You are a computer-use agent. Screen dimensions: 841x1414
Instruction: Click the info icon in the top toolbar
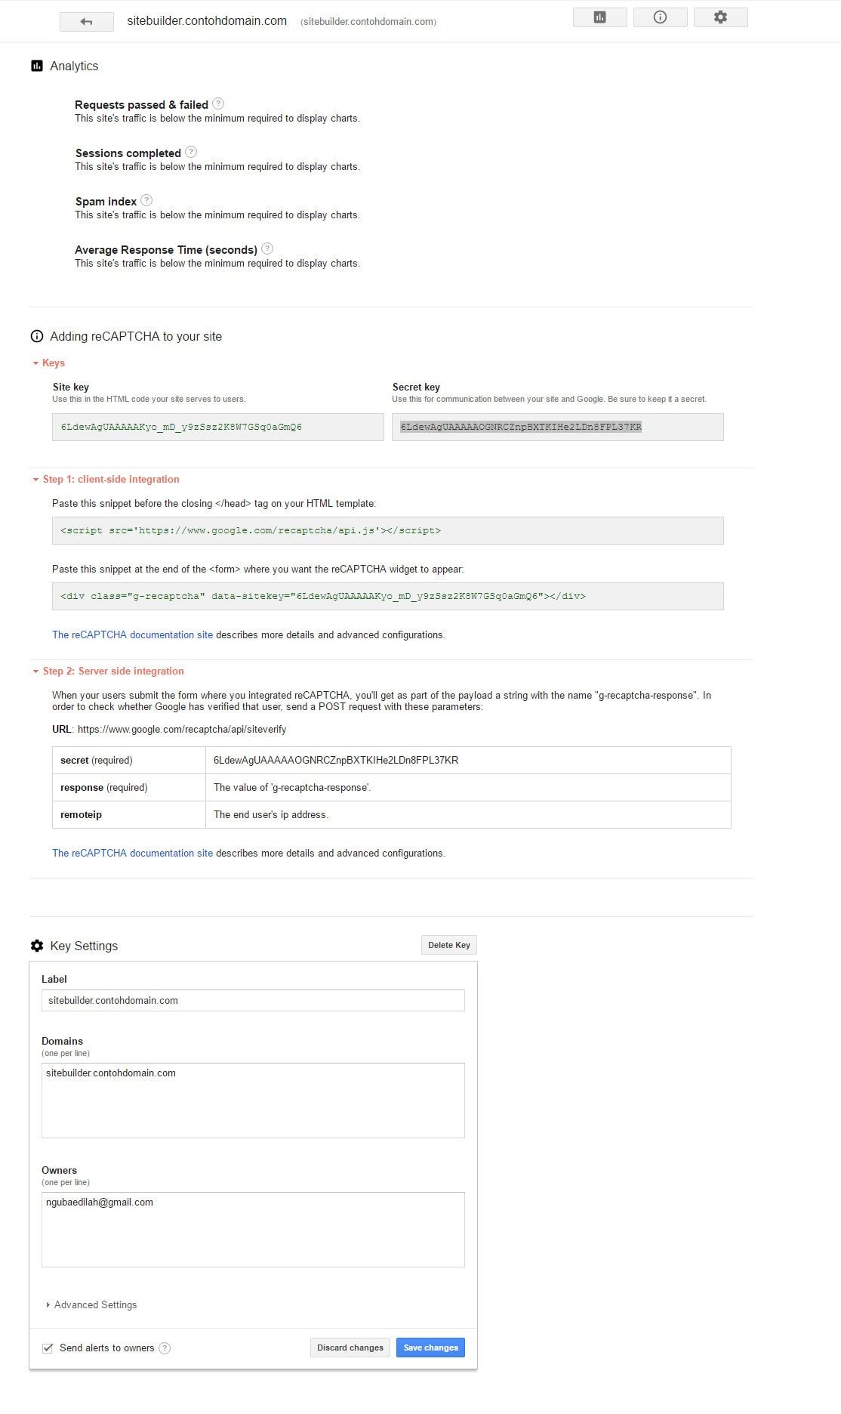[659, 16]
